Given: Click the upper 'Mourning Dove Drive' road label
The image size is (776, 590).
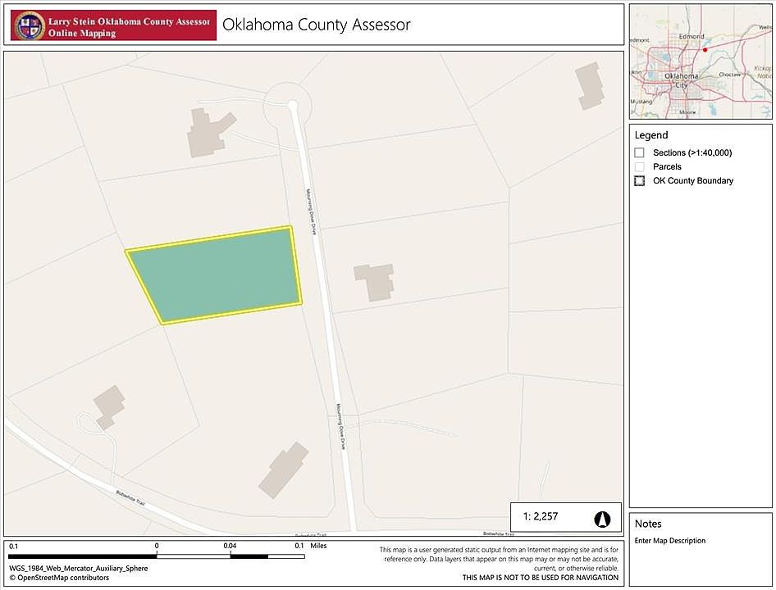Looking at the screenshot, I should [x=311, y=211].
